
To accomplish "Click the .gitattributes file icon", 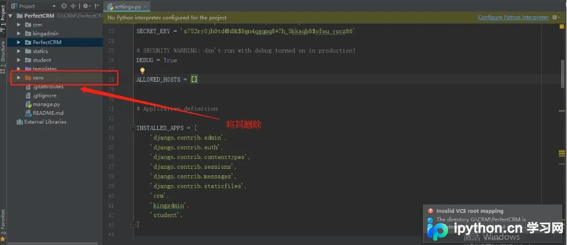I will [x=28, y=87].
